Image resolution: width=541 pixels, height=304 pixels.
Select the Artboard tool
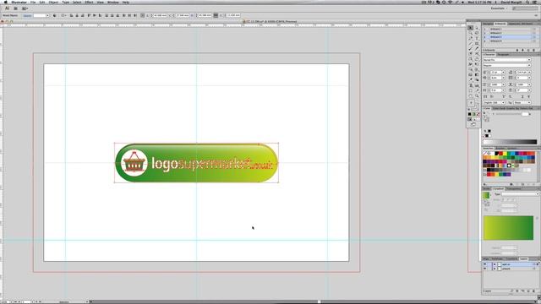point(470,90)
